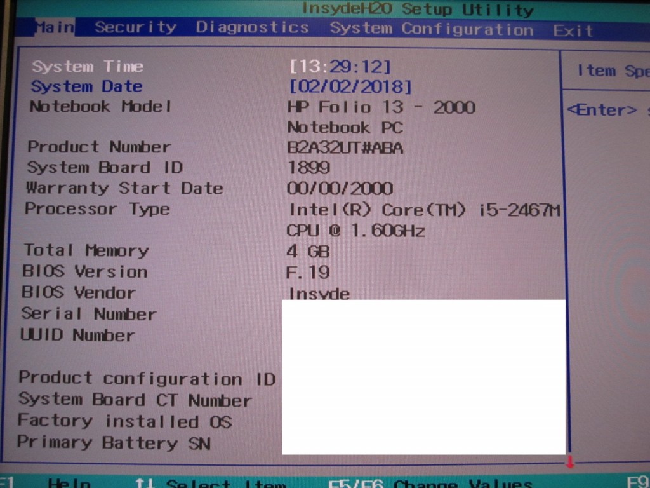Click the Total Memory label
This screenshot has height=488, width=650.
tap(86, 250)
